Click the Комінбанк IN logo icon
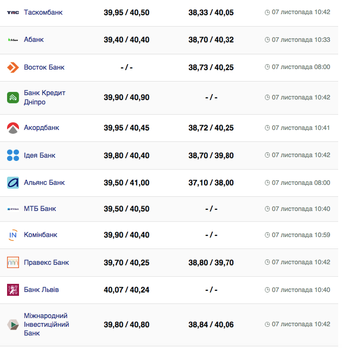The height and width of the screenshot is (348, 342). click(x=13, y=235)
